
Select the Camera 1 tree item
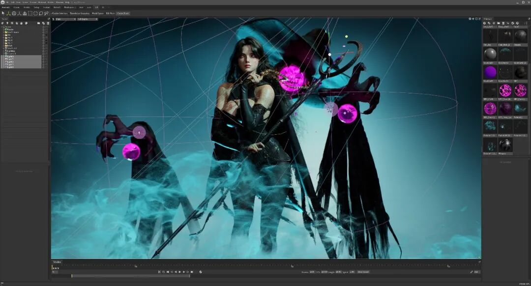10,54
